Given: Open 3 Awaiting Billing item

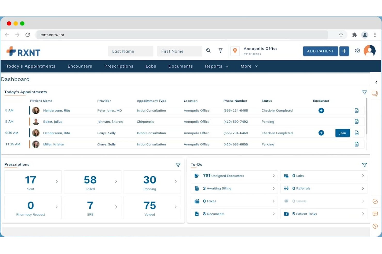Looking at the screenshot, I should click(234, 188).
